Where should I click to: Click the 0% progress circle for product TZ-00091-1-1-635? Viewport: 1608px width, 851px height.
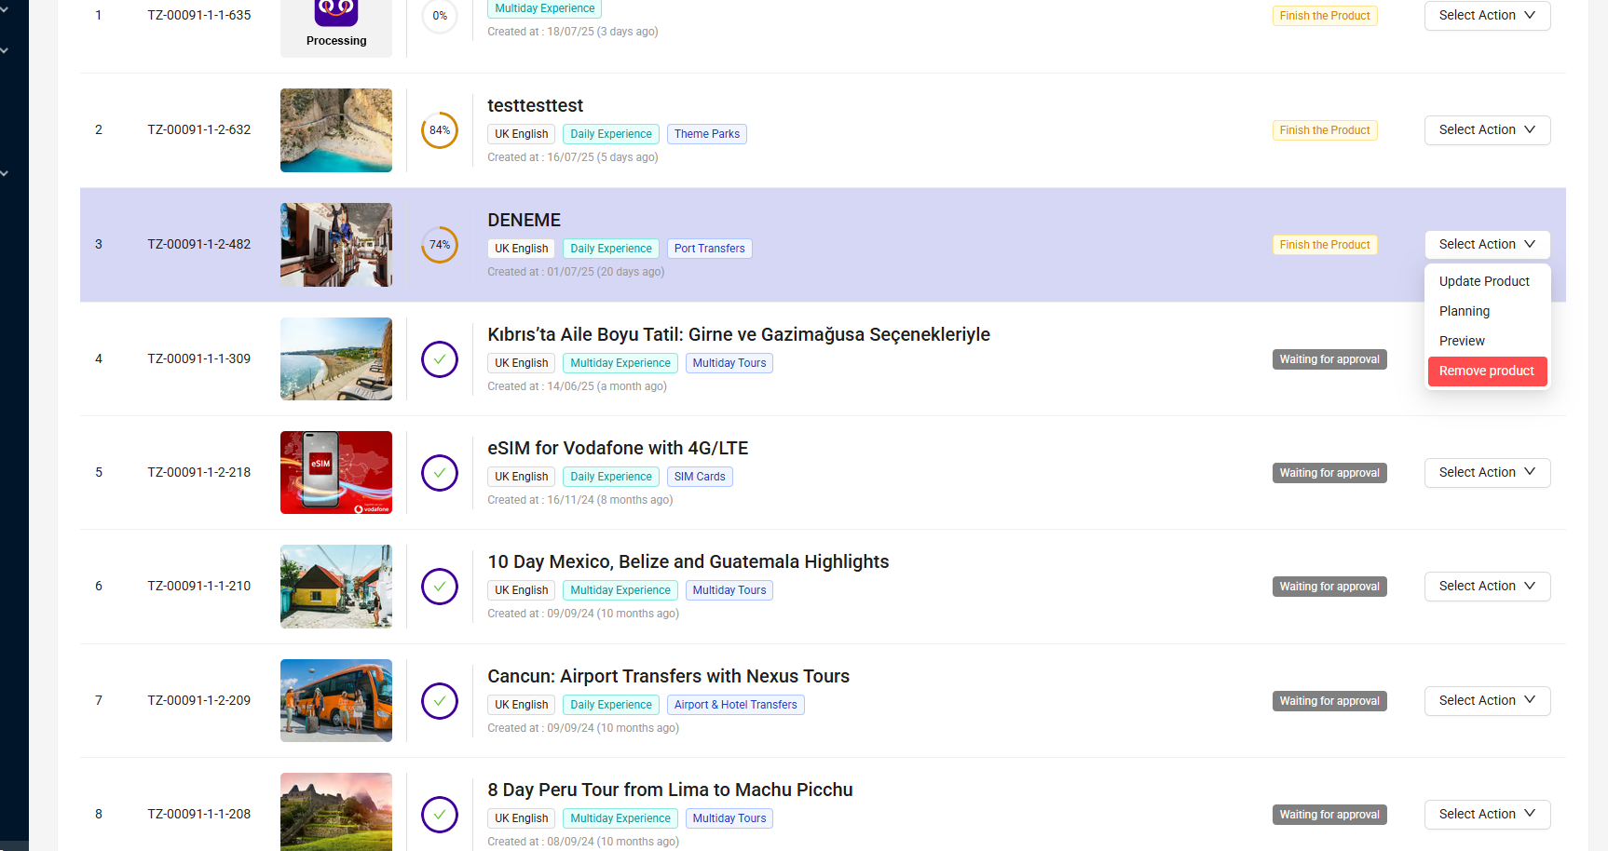click(x=440, y=16)
